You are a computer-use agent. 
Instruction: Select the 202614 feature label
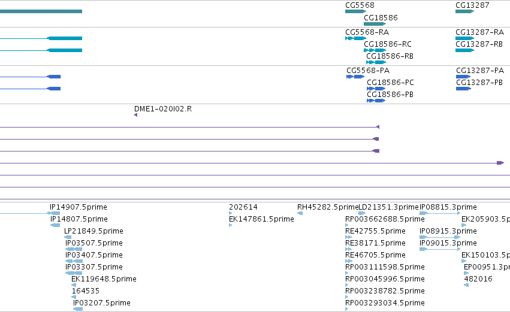coord(243,207)
